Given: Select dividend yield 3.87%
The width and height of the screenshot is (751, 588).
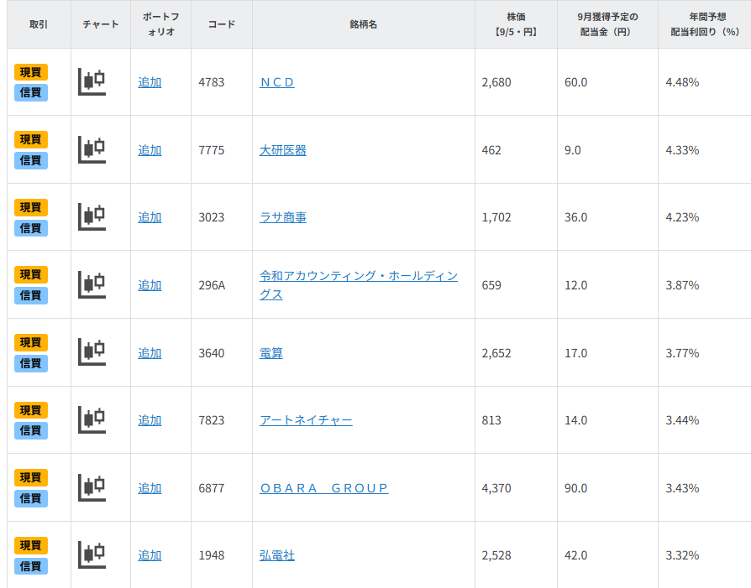Looking at the screenshot, I should (682, 285).
